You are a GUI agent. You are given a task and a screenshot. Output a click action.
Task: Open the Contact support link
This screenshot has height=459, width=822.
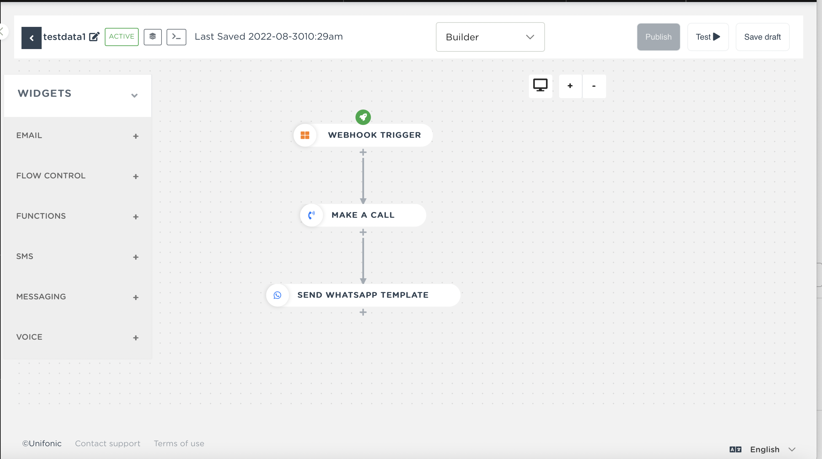(107, 444)
